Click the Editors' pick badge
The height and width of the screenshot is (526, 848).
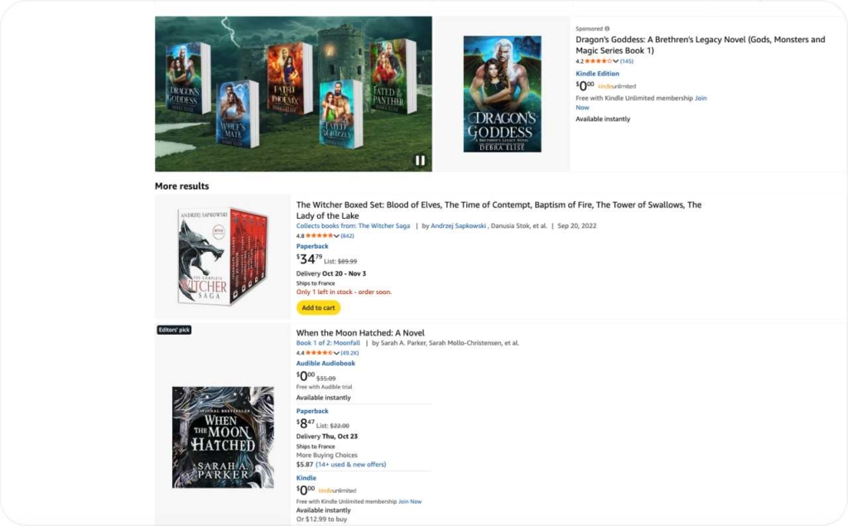[x=174, y=330]
